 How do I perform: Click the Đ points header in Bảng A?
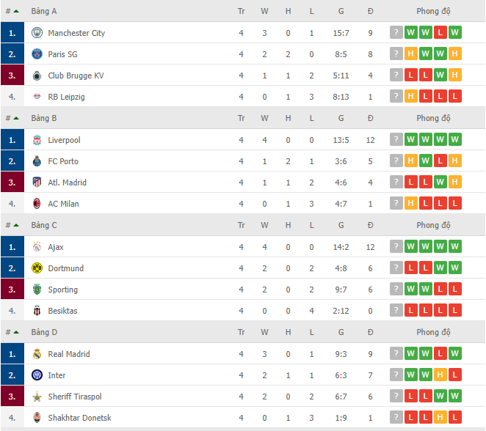pyautogui.click(x=371, y=12)
